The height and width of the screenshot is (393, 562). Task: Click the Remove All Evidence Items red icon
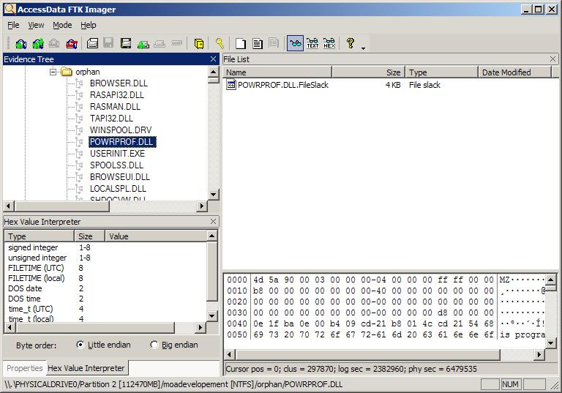pyautogui.click(x=72, y=43)
